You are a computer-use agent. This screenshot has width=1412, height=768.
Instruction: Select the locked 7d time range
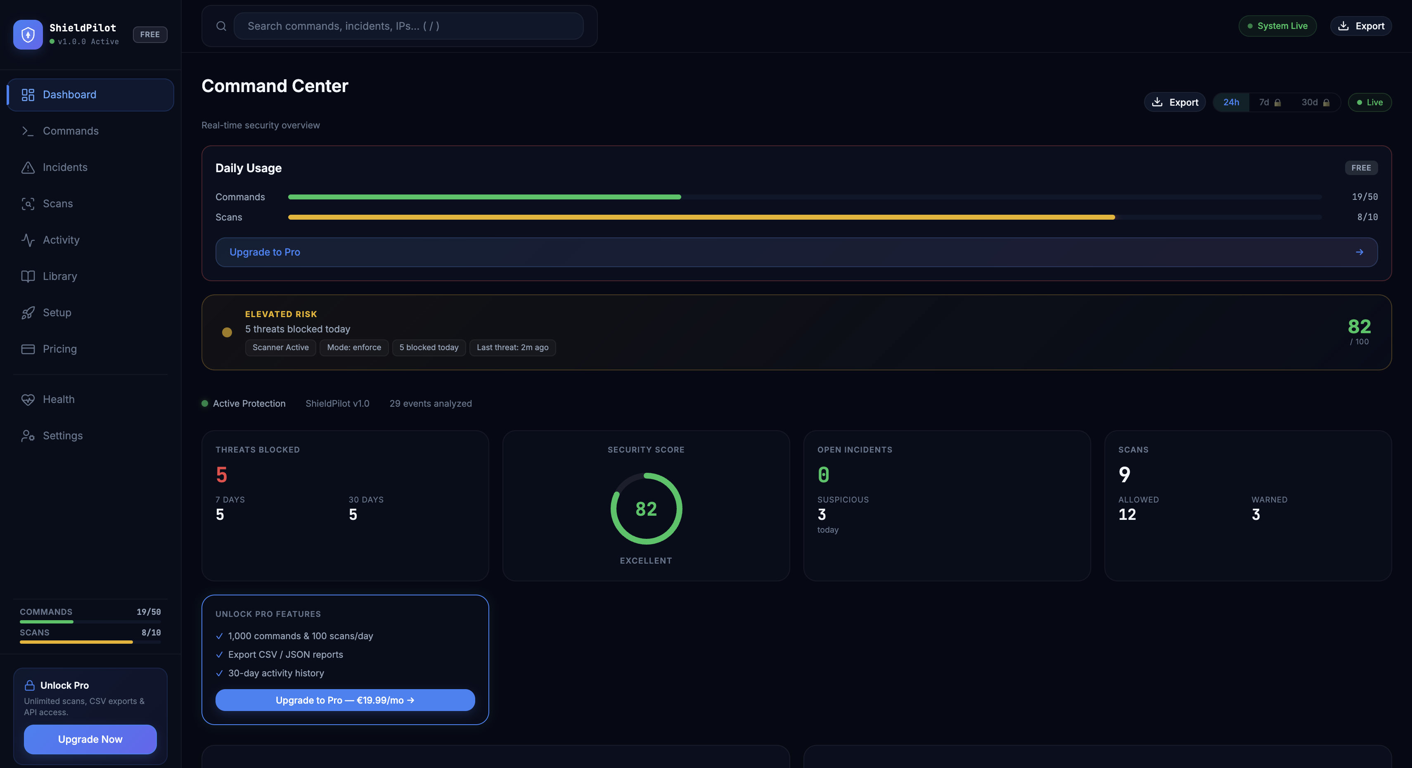click(x=1269, y=102)
